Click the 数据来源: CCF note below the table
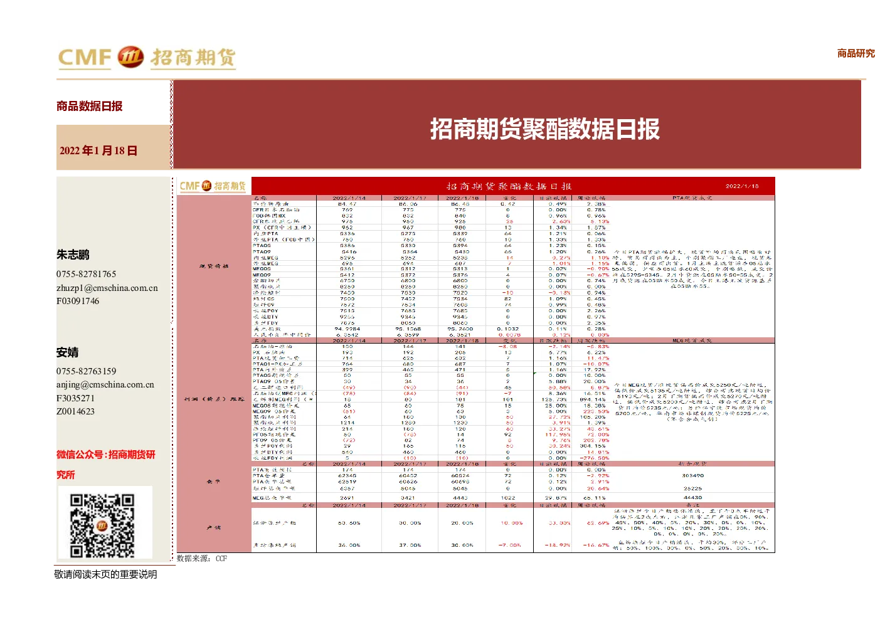Image resolution: width=880 pixels, height=622 pixels. click(202, 558)
